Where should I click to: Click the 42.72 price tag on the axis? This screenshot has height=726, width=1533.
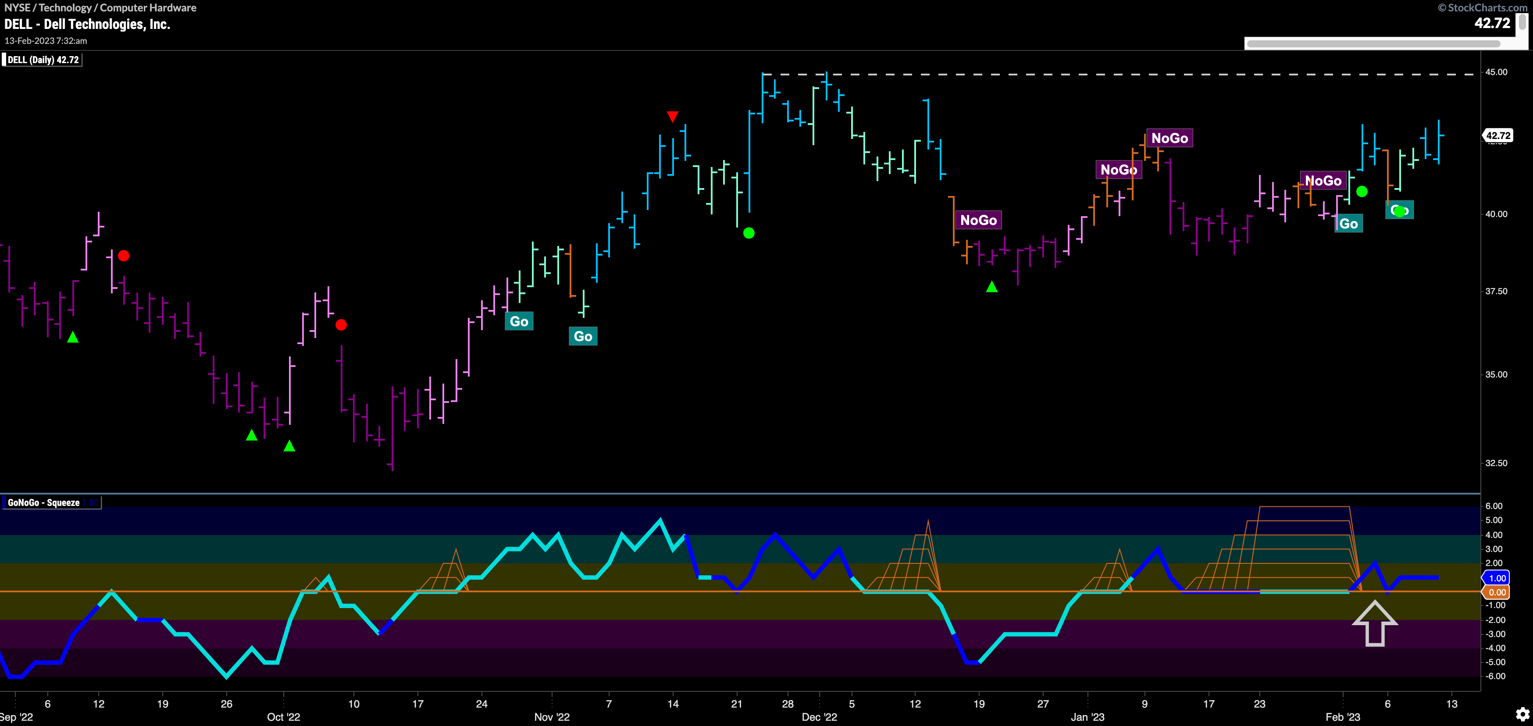click(1497, 135)
